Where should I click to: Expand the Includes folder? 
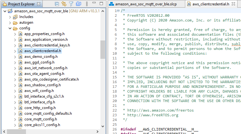pyautogui.click(x=10, y=17)
